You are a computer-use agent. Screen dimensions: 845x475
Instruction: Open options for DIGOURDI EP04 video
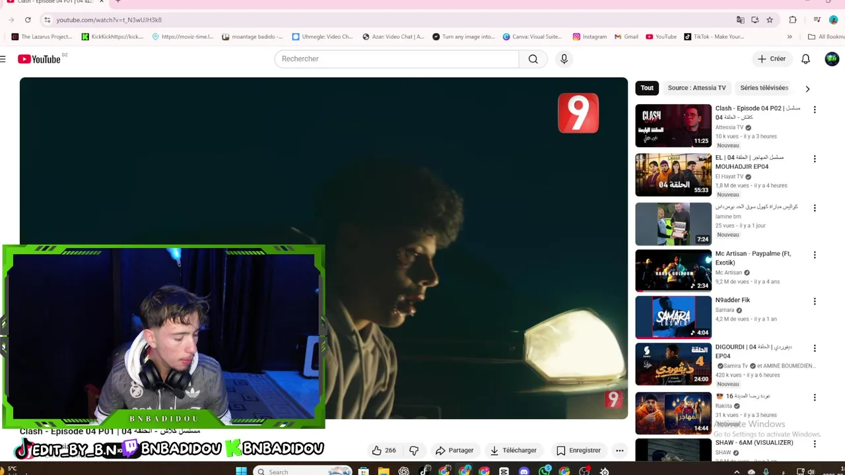click(815, 348)
